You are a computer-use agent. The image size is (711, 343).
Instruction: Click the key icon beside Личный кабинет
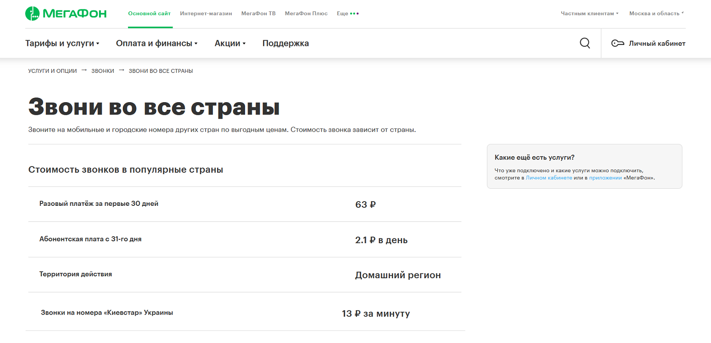[x=618, y=44]
